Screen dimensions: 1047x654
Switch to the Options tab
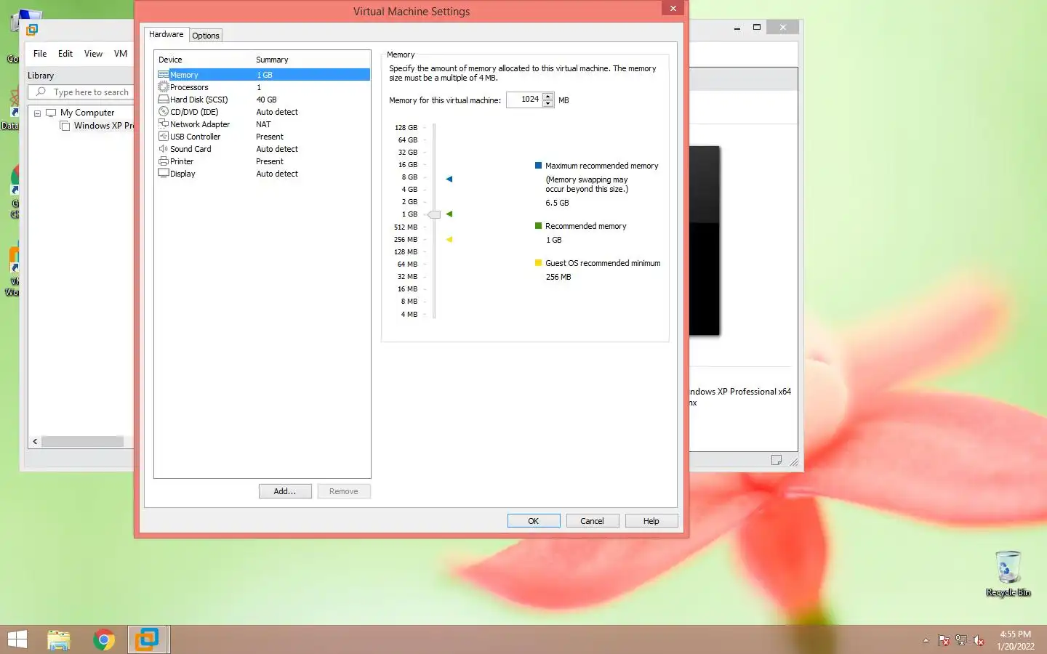pyautogui.click(x=206, y=36)
